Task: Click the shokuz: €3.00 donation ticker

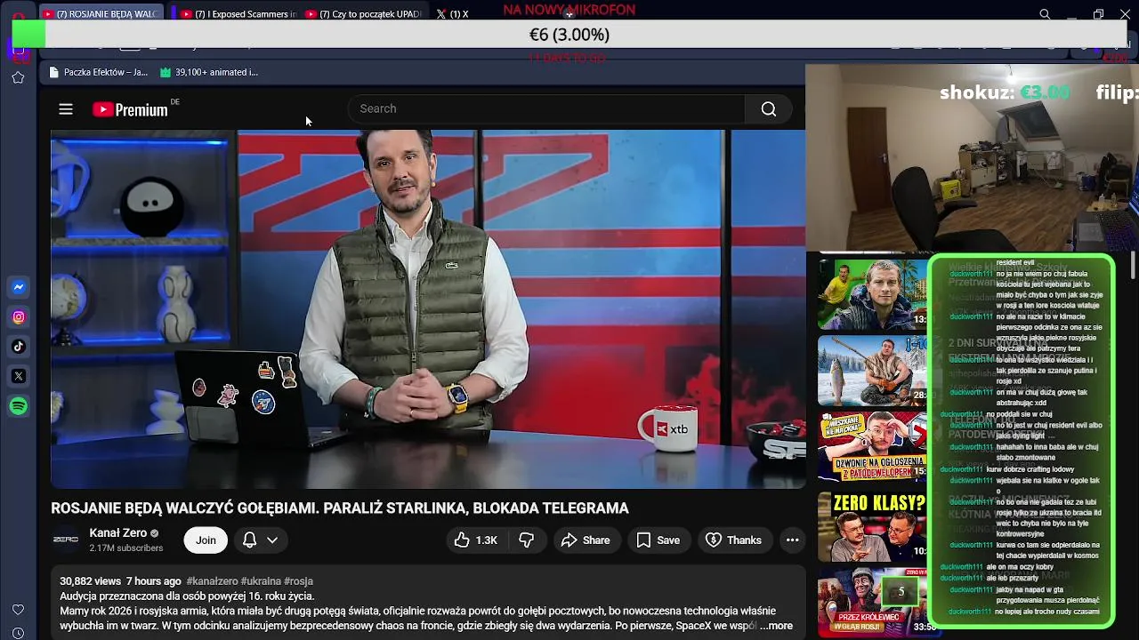Action: (1005, 92)
